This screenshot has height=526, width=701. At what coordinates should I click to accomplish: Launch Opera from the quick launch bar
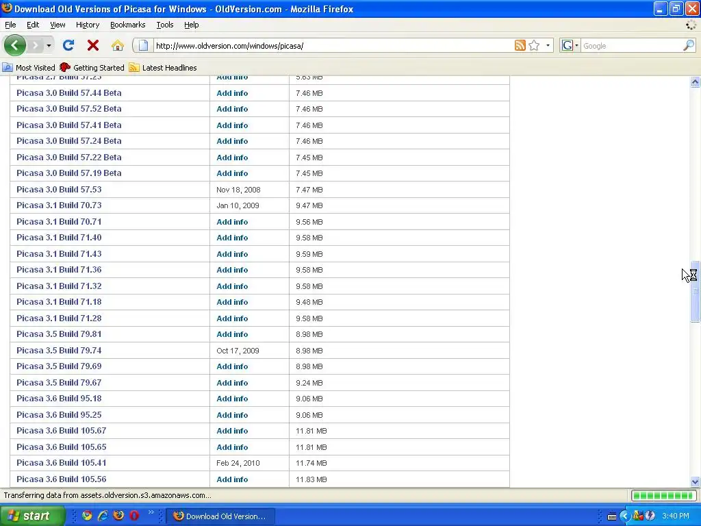pyautogui.click(x=134, y=516)
